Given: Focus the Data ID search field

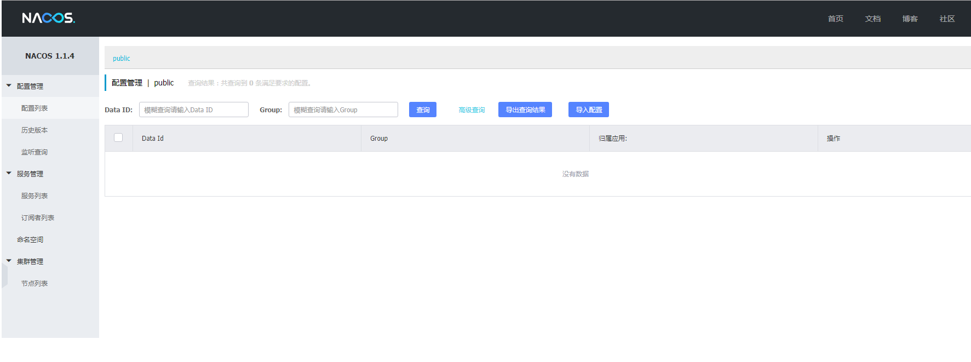Looking at the screenshot, I should pyautogui.click(x=194, y=110).
